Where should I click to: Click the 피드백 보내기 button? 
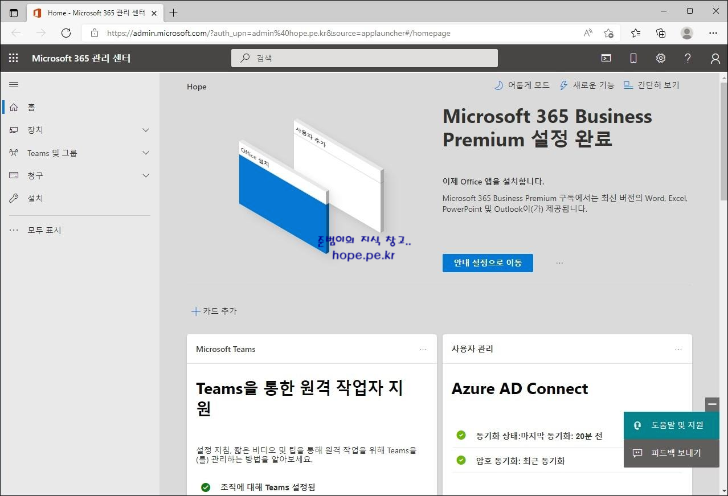pyautogui.click(x=672, y=453)
